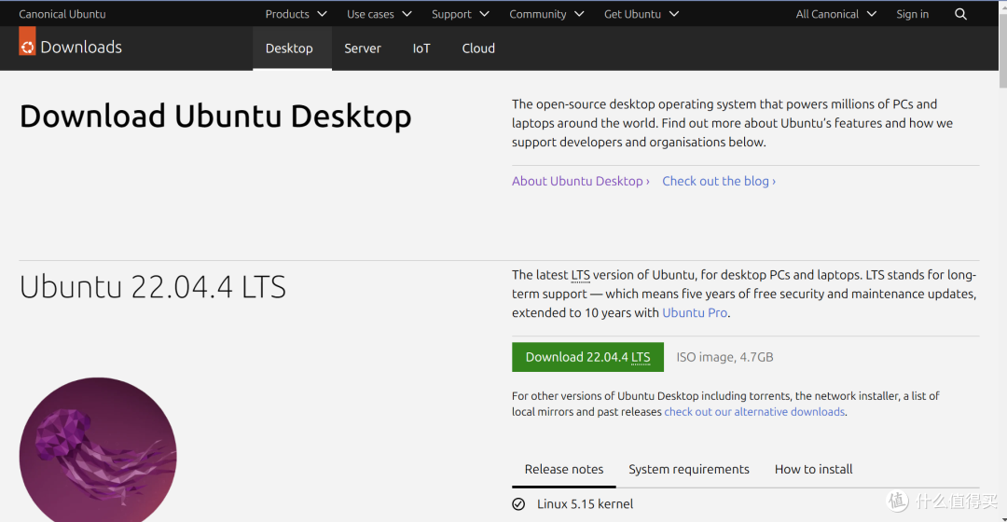Expand the Community dropdown
The image size is (1007, 522).
tap(546, 14)
